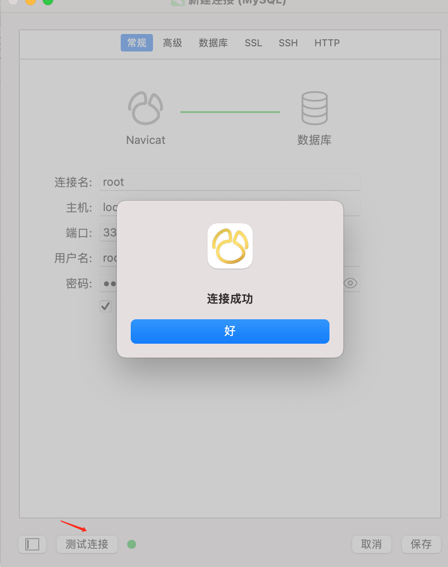Toggle the save password checkbox
This screenshot has height=567, width=448.
105,306
